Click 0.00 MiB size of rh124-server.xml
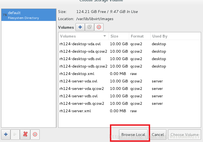 (118, 111)
